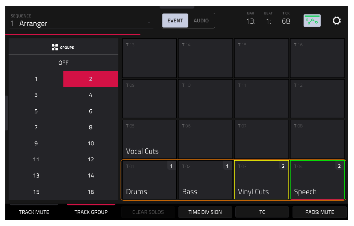The image size is (354, 226).
Task: Choose group 9
Action: coord(36,143)
